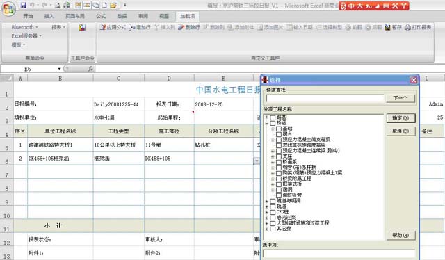Cancel the dialog with 取消 button

pos(400,131)
